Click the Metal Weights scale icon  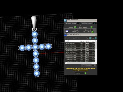pyautogui.click(x=65, y=35)
